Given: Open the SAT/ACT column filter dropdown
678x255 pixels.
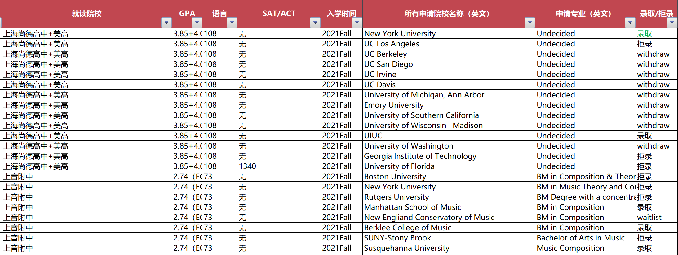Looking at the screenshot, I should [x=315, y=23].
